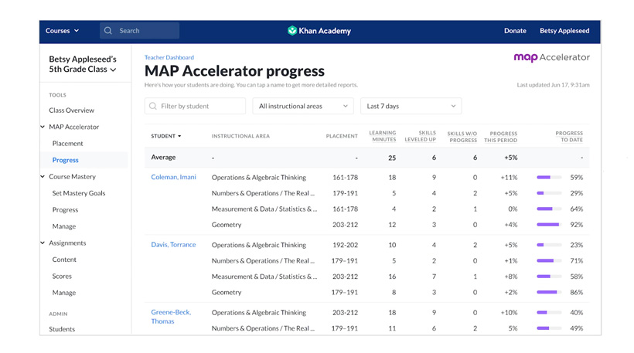The height and width of the screenshot is (353, 634).
Task: Open Scores under Assignments
Action: tap(62, 276)
